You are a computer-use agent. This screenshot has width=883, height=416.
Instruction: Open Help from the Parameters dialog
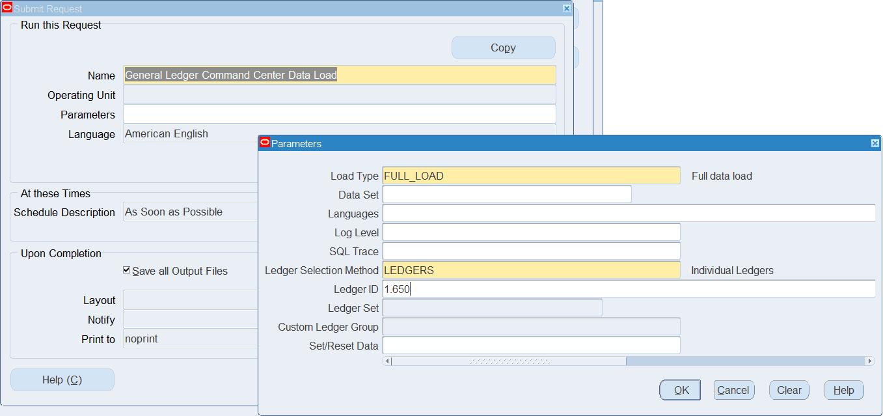[843, 390]
